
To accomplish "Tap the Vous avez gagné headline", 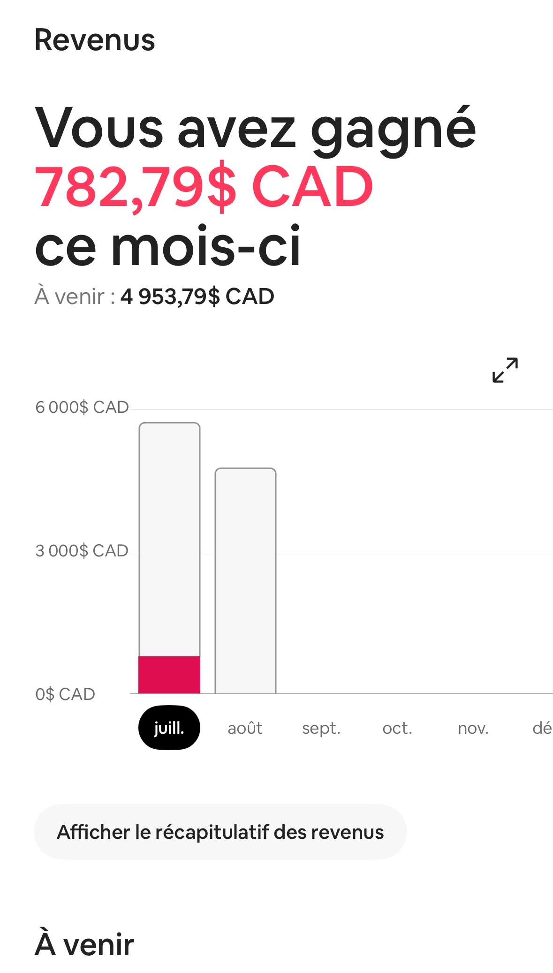I will pyautogui.click(x=256, y=129).
